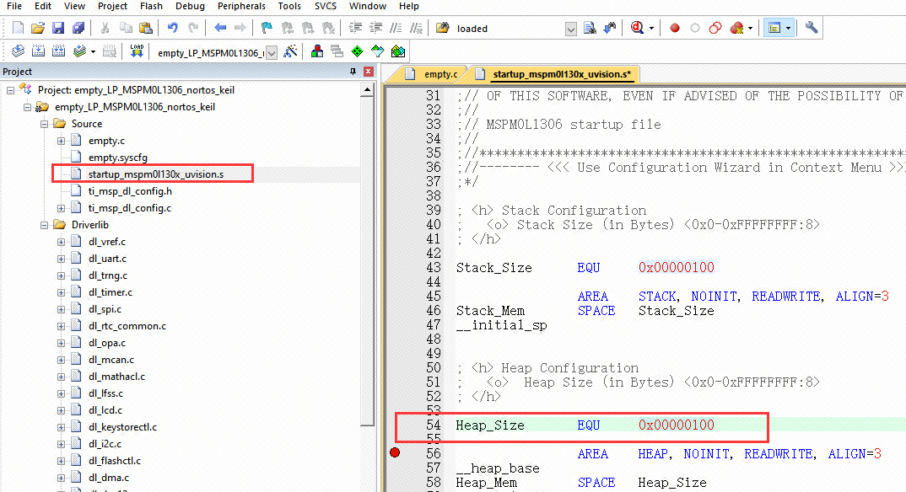Click the Open file folder icon
Viewport: 906px width, 492px height.
coord(38,28)
